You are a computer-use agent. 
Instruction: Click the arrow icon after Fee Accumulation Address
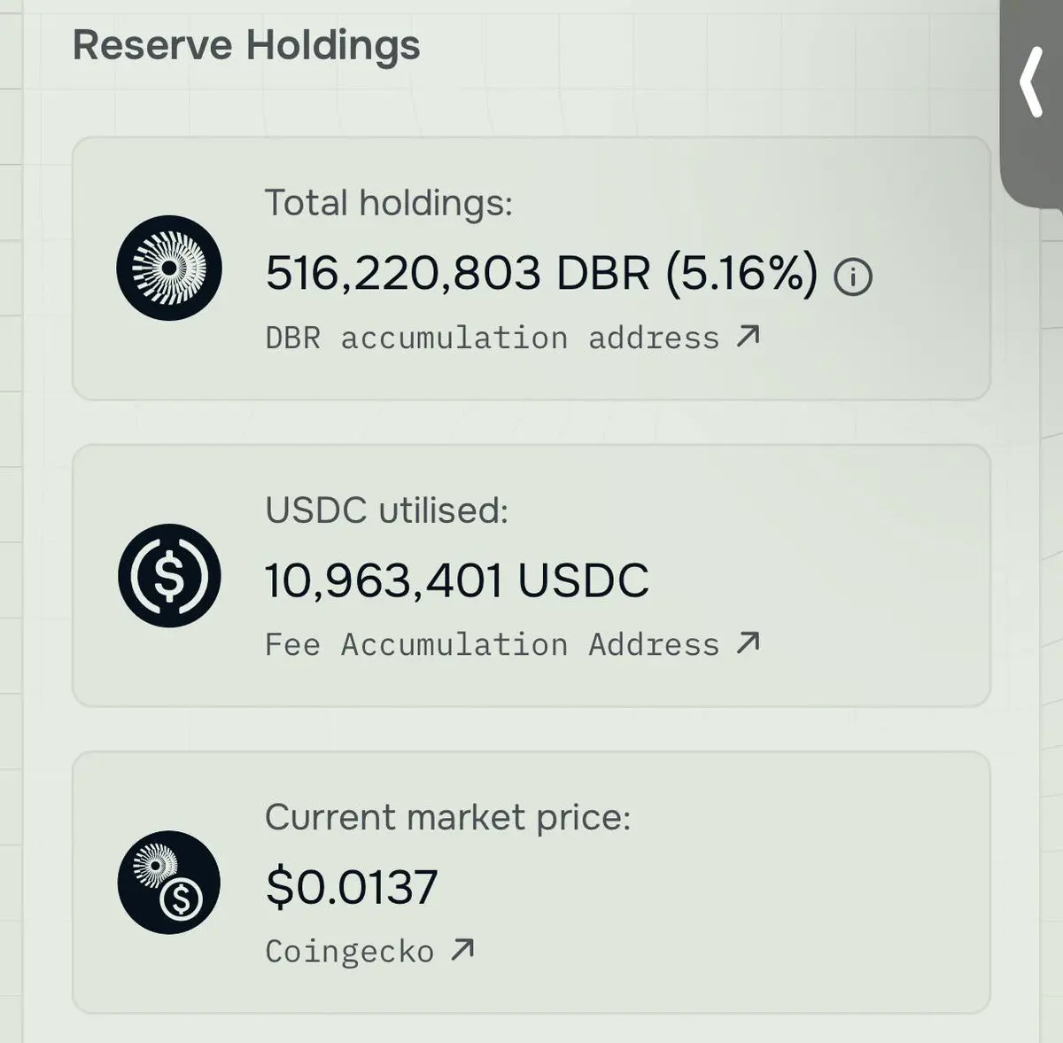[749, 643]
